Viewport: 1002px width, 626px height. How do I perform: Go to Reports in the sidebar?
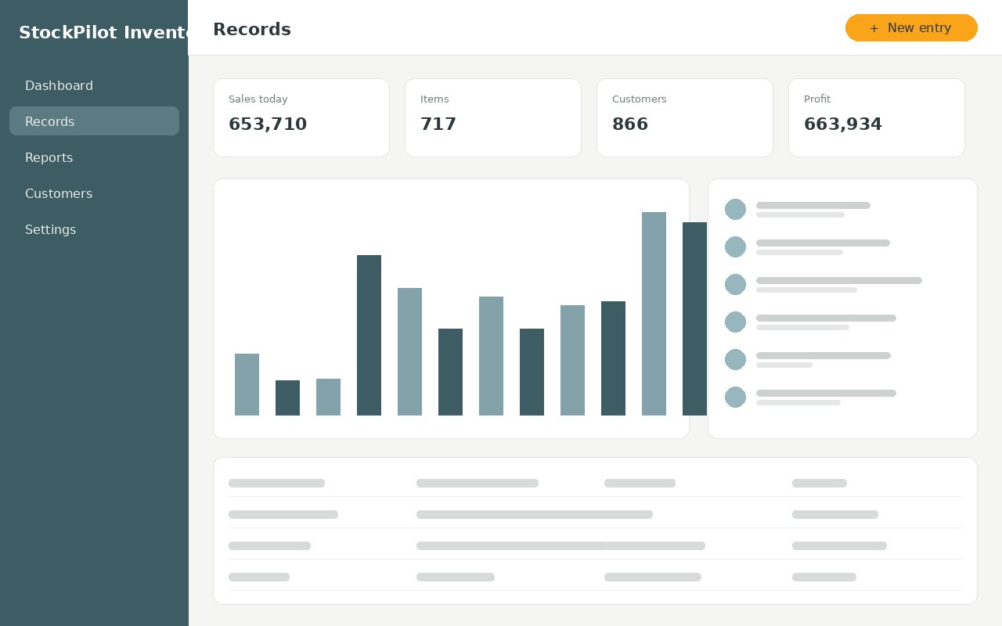point(94,157)
